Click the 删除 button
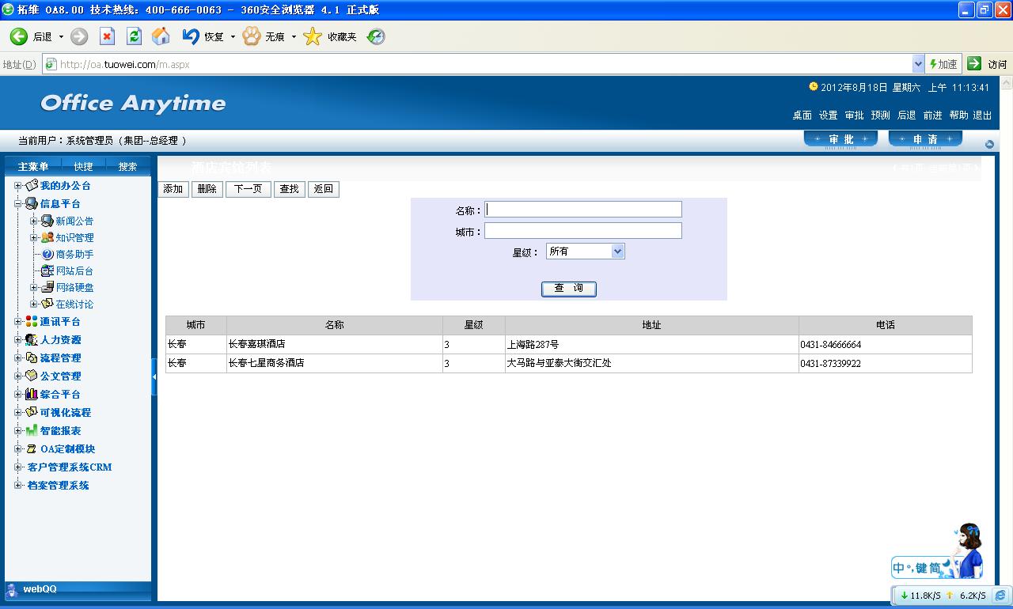The width and height of the screenshot is (1013, 609). (207, 189)
